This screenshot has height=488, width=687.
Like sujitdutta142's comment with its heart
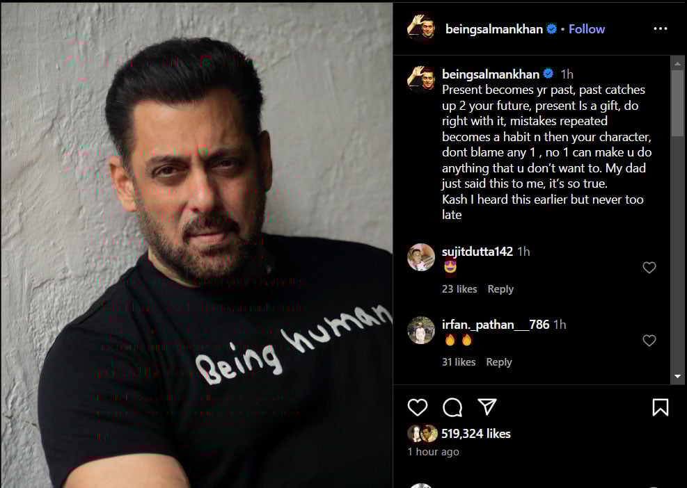tap(649, 268)
